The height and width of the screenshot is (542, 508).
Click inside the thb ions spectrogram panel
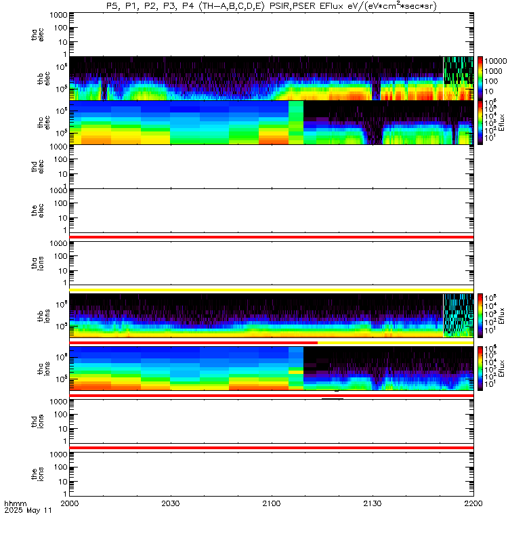pyautogui.click(x=272, y=316)
